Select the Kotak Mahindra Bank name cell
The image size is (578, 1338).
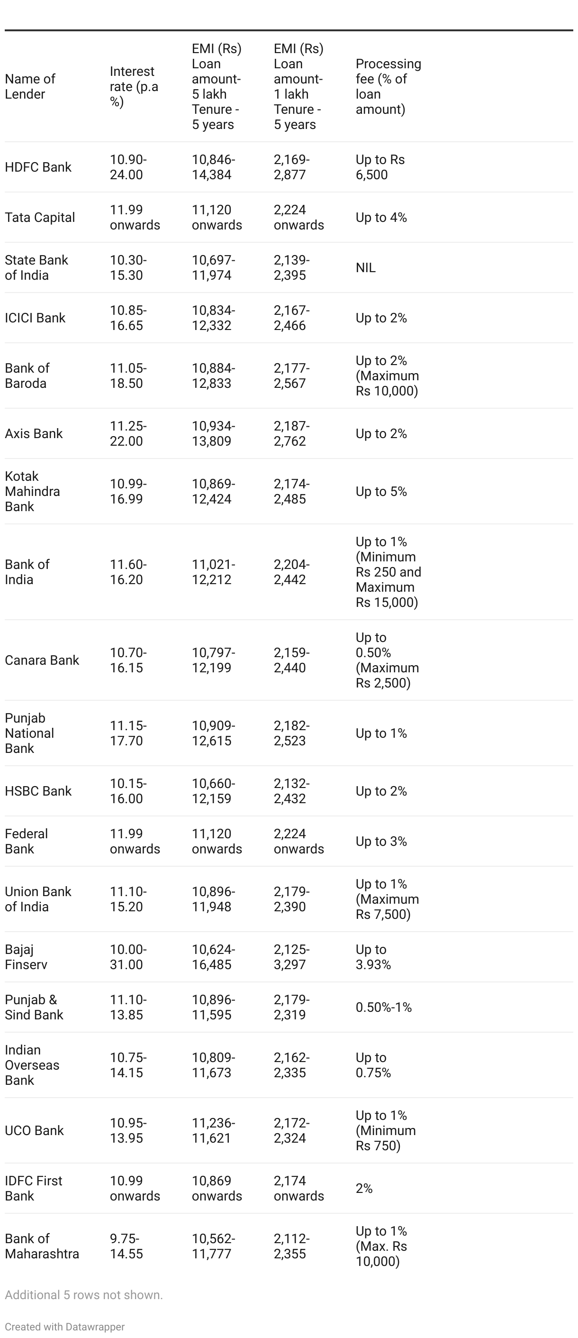[x=32, y=491]
